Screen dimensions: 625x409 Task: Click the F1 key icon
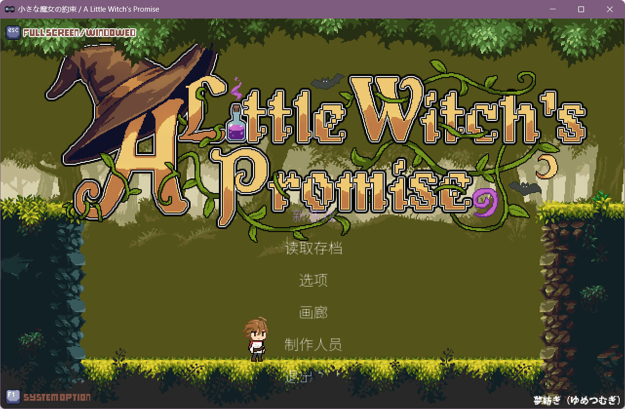13,396
